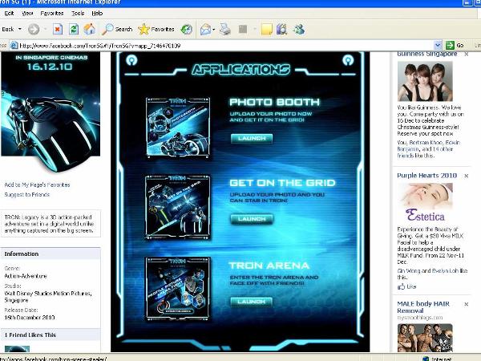Expand the address bar dropdown
481x361 pixels.
coord(438,46)
